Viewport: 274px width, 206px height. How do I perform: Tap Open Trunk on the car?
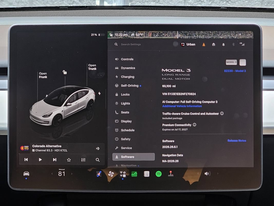point(92,67)
